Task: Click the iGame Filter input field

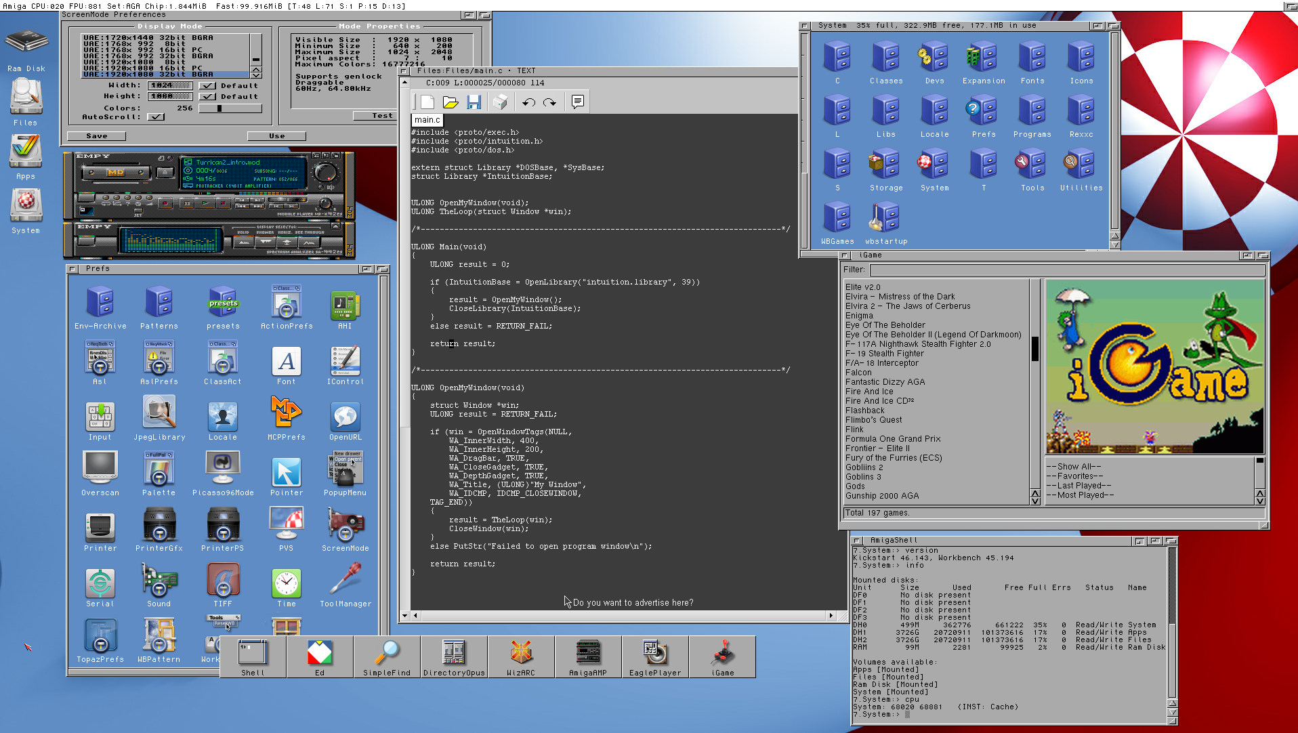Action: 1067,270
